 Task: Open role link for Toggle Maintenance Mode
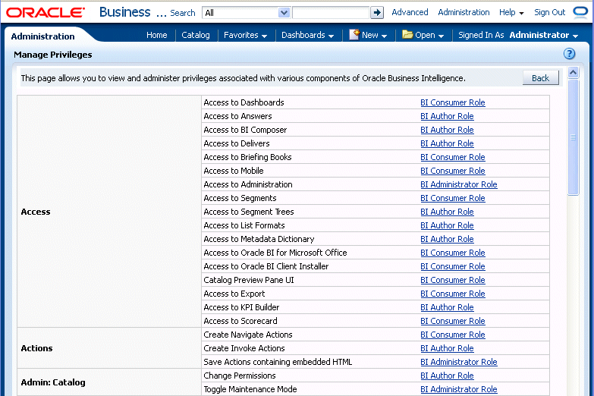[459, 389]
